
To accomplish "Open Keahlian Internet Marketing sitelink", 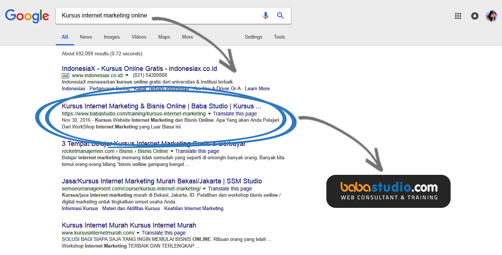I will pyautogui.click(x=194, y=208).
